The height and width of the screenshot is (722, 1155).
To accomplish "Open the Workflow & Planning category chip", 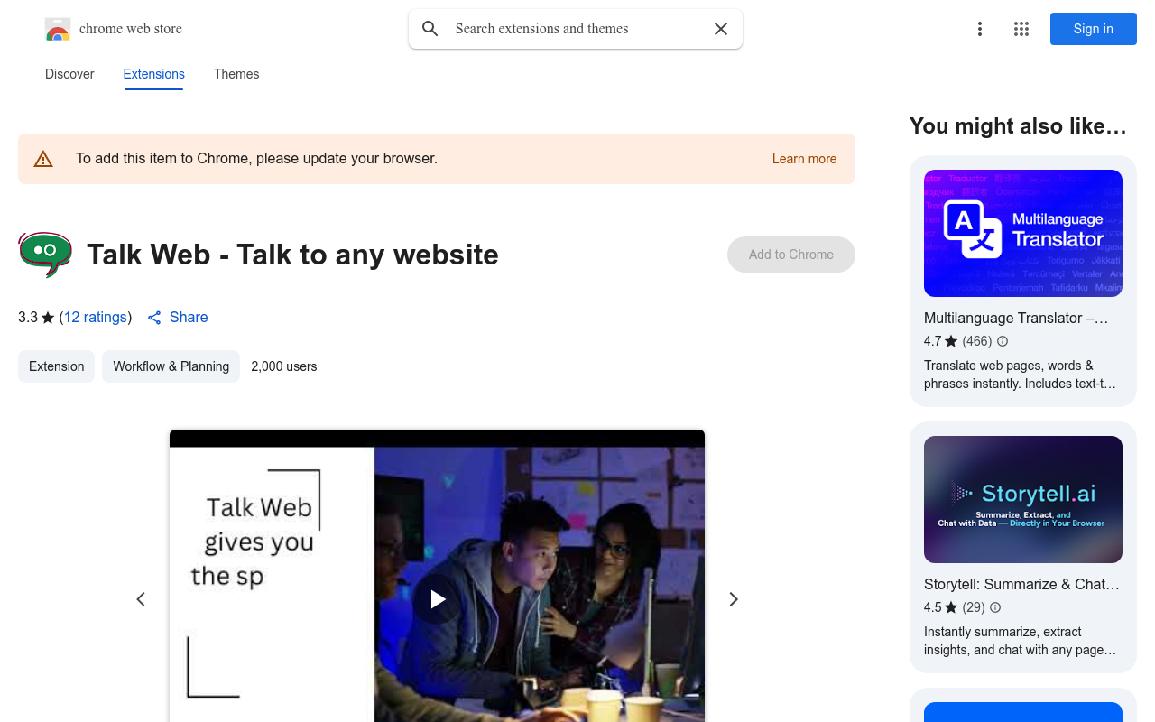I will 171,366.
